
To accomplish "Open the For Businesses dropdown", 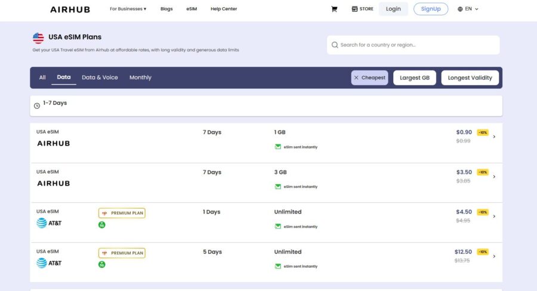I will point(128,9).
